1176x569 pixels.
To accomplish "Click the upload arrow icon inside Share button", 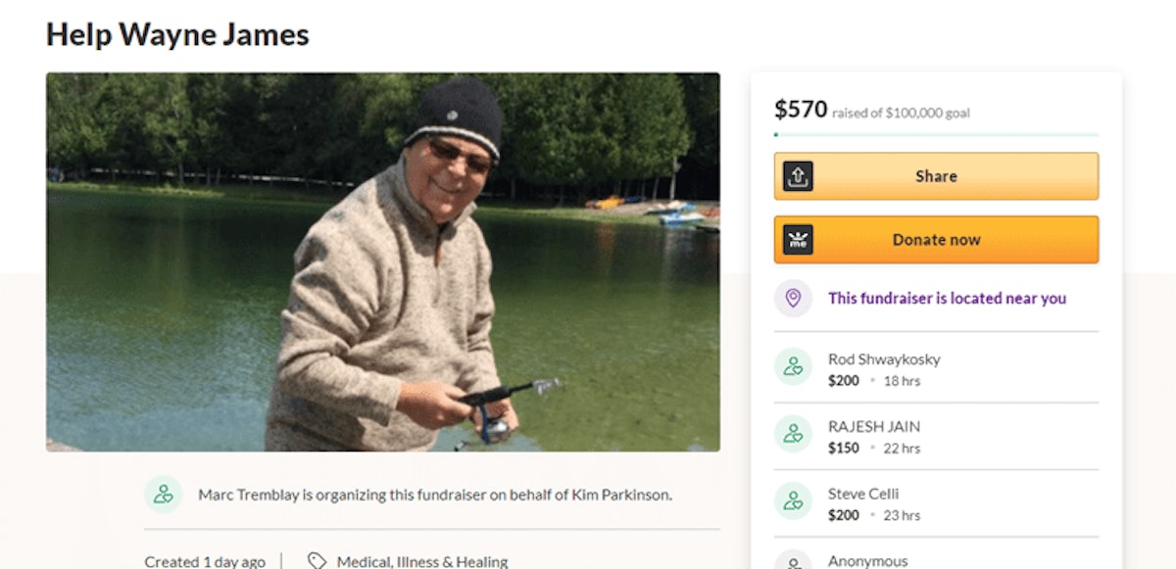I will tap(797, 175).
